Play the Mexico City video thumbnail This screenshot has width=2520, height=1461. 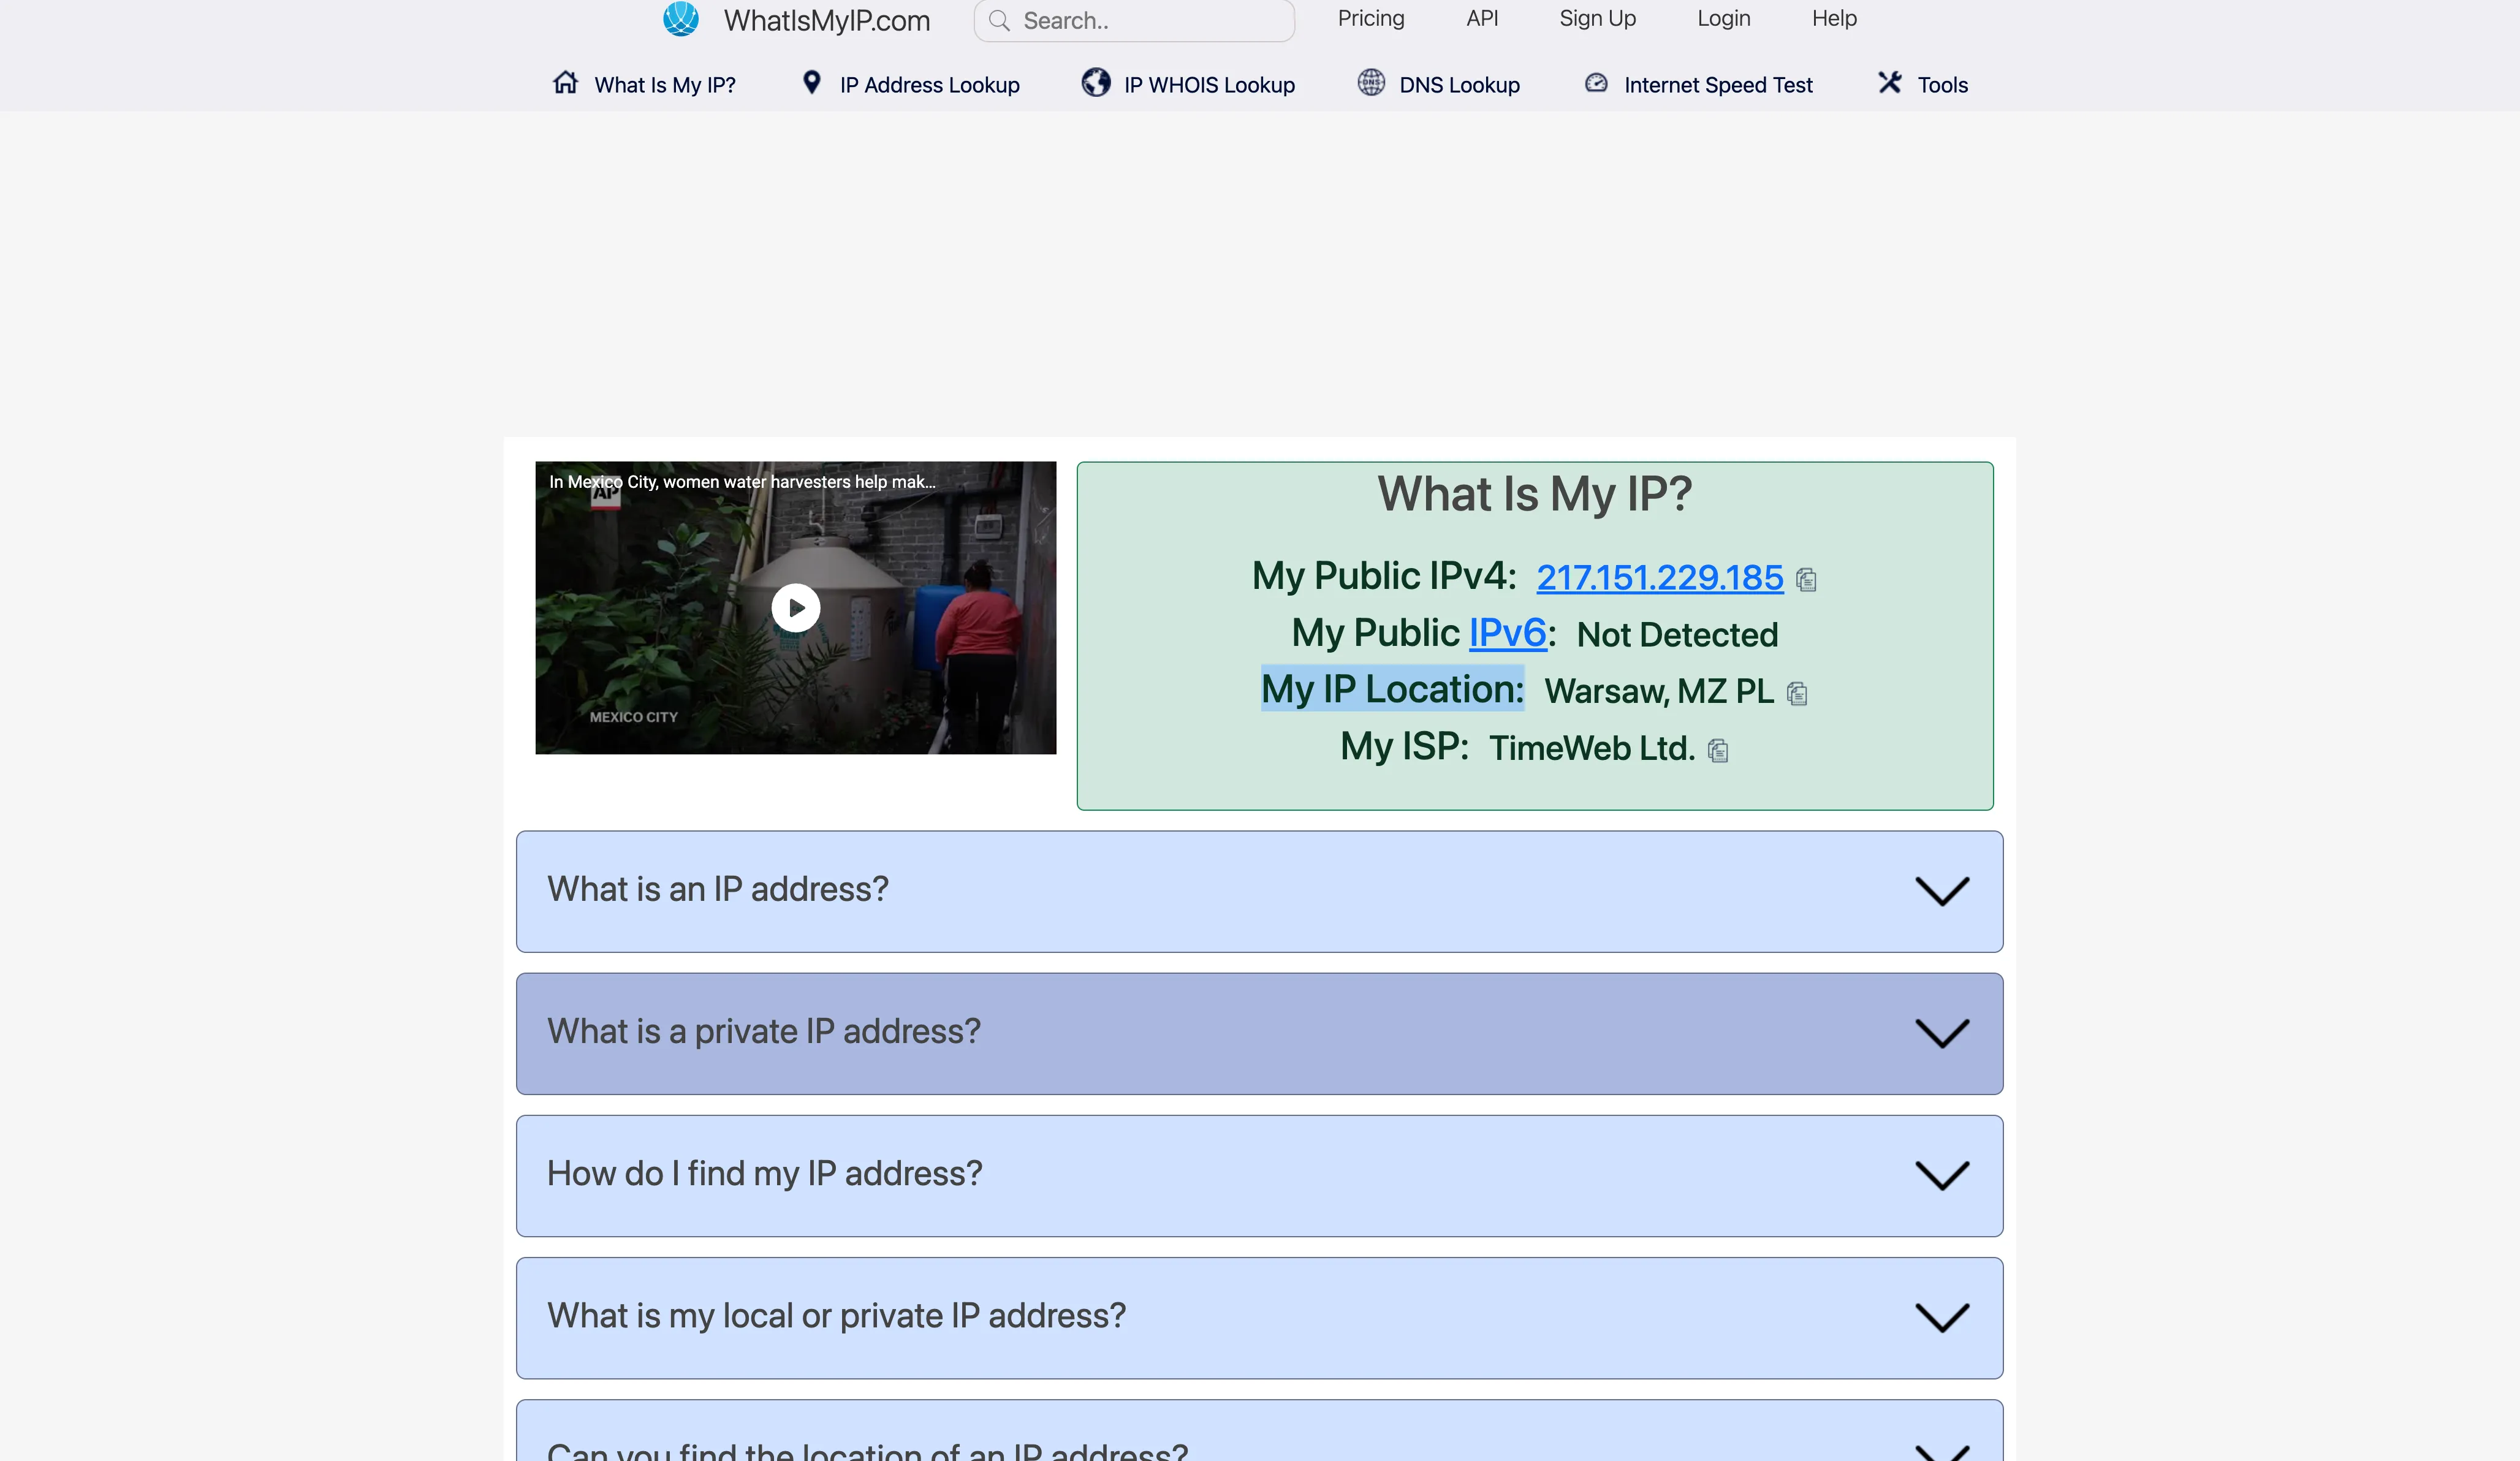coord(797,607)
